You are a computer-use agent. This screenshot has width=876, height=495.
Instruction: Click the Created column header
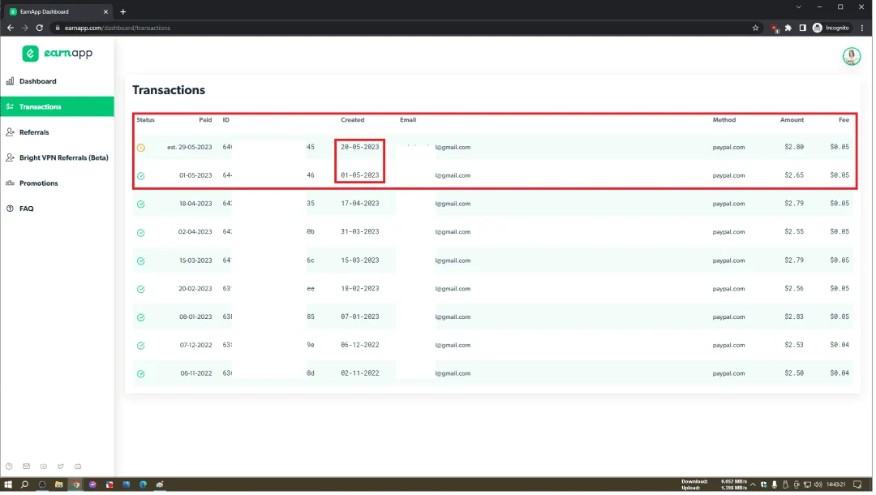[353, 120]
